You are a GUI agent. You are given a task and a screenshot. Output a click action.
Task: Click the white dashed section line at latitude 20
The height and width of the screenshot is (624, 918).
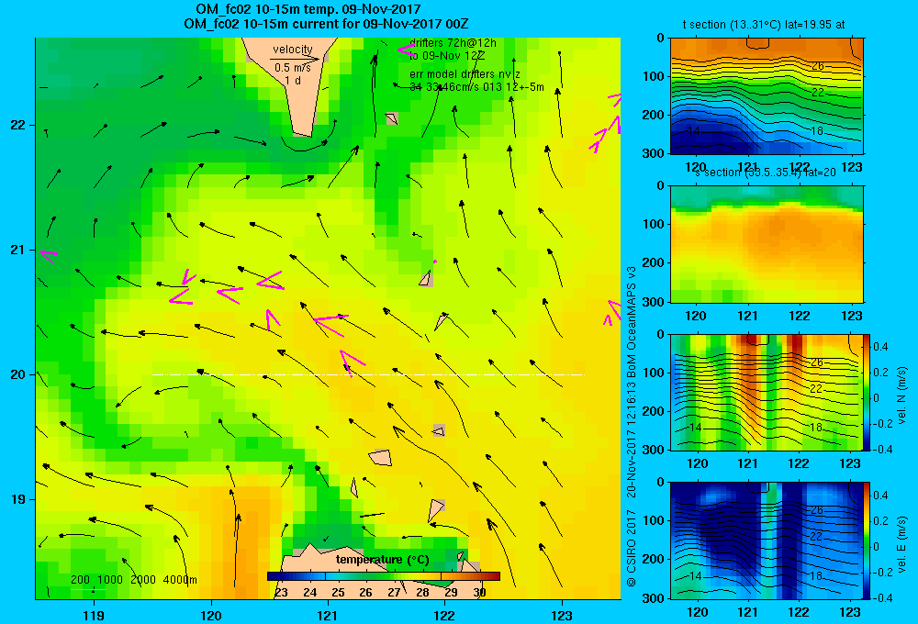click(x=368, y=374)
